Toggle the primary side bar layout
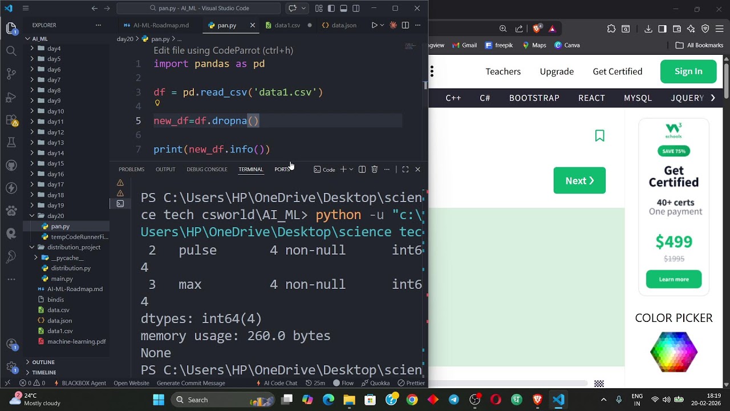 pos(331,8)
